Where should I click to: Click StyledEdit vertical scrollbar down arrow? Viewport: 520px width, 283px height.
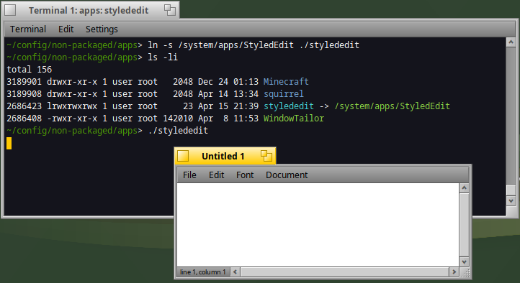point(464,262)
